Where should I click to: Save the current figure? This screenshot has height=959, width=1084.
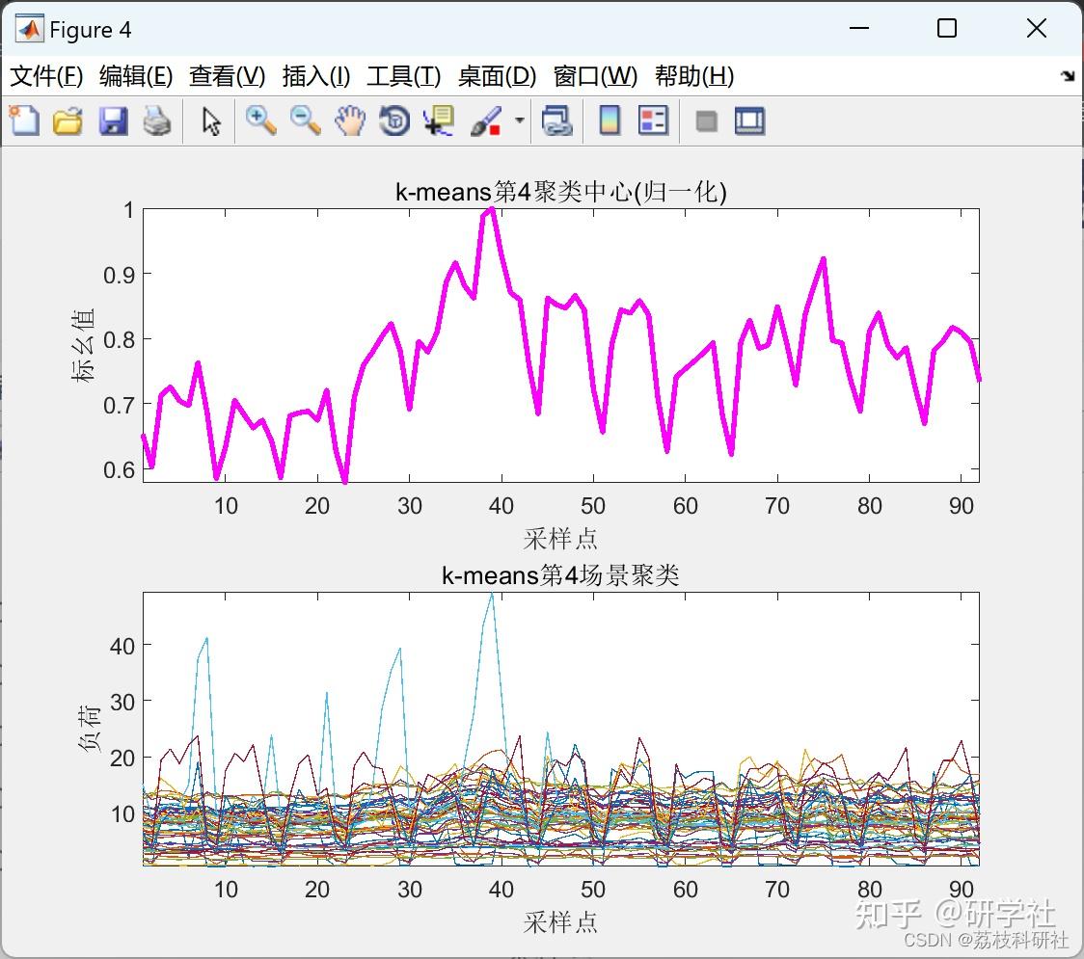[x=113, y=120]
